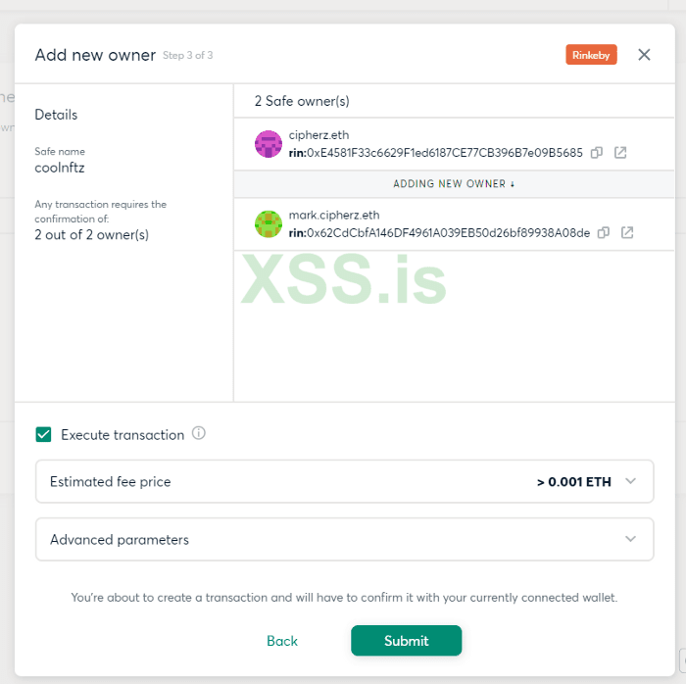Click the mark.cipherz.eth owner name
The width and height of the screenshot is (686, 684).
pos(334,215)
